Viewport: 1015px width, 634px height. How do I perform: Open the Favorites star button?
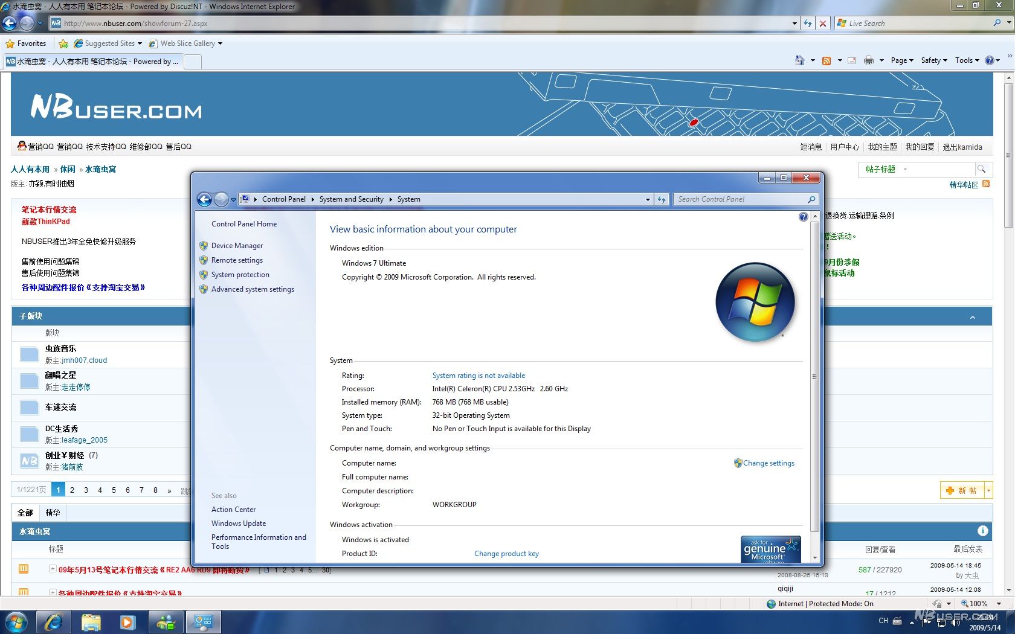click(26, 43)
